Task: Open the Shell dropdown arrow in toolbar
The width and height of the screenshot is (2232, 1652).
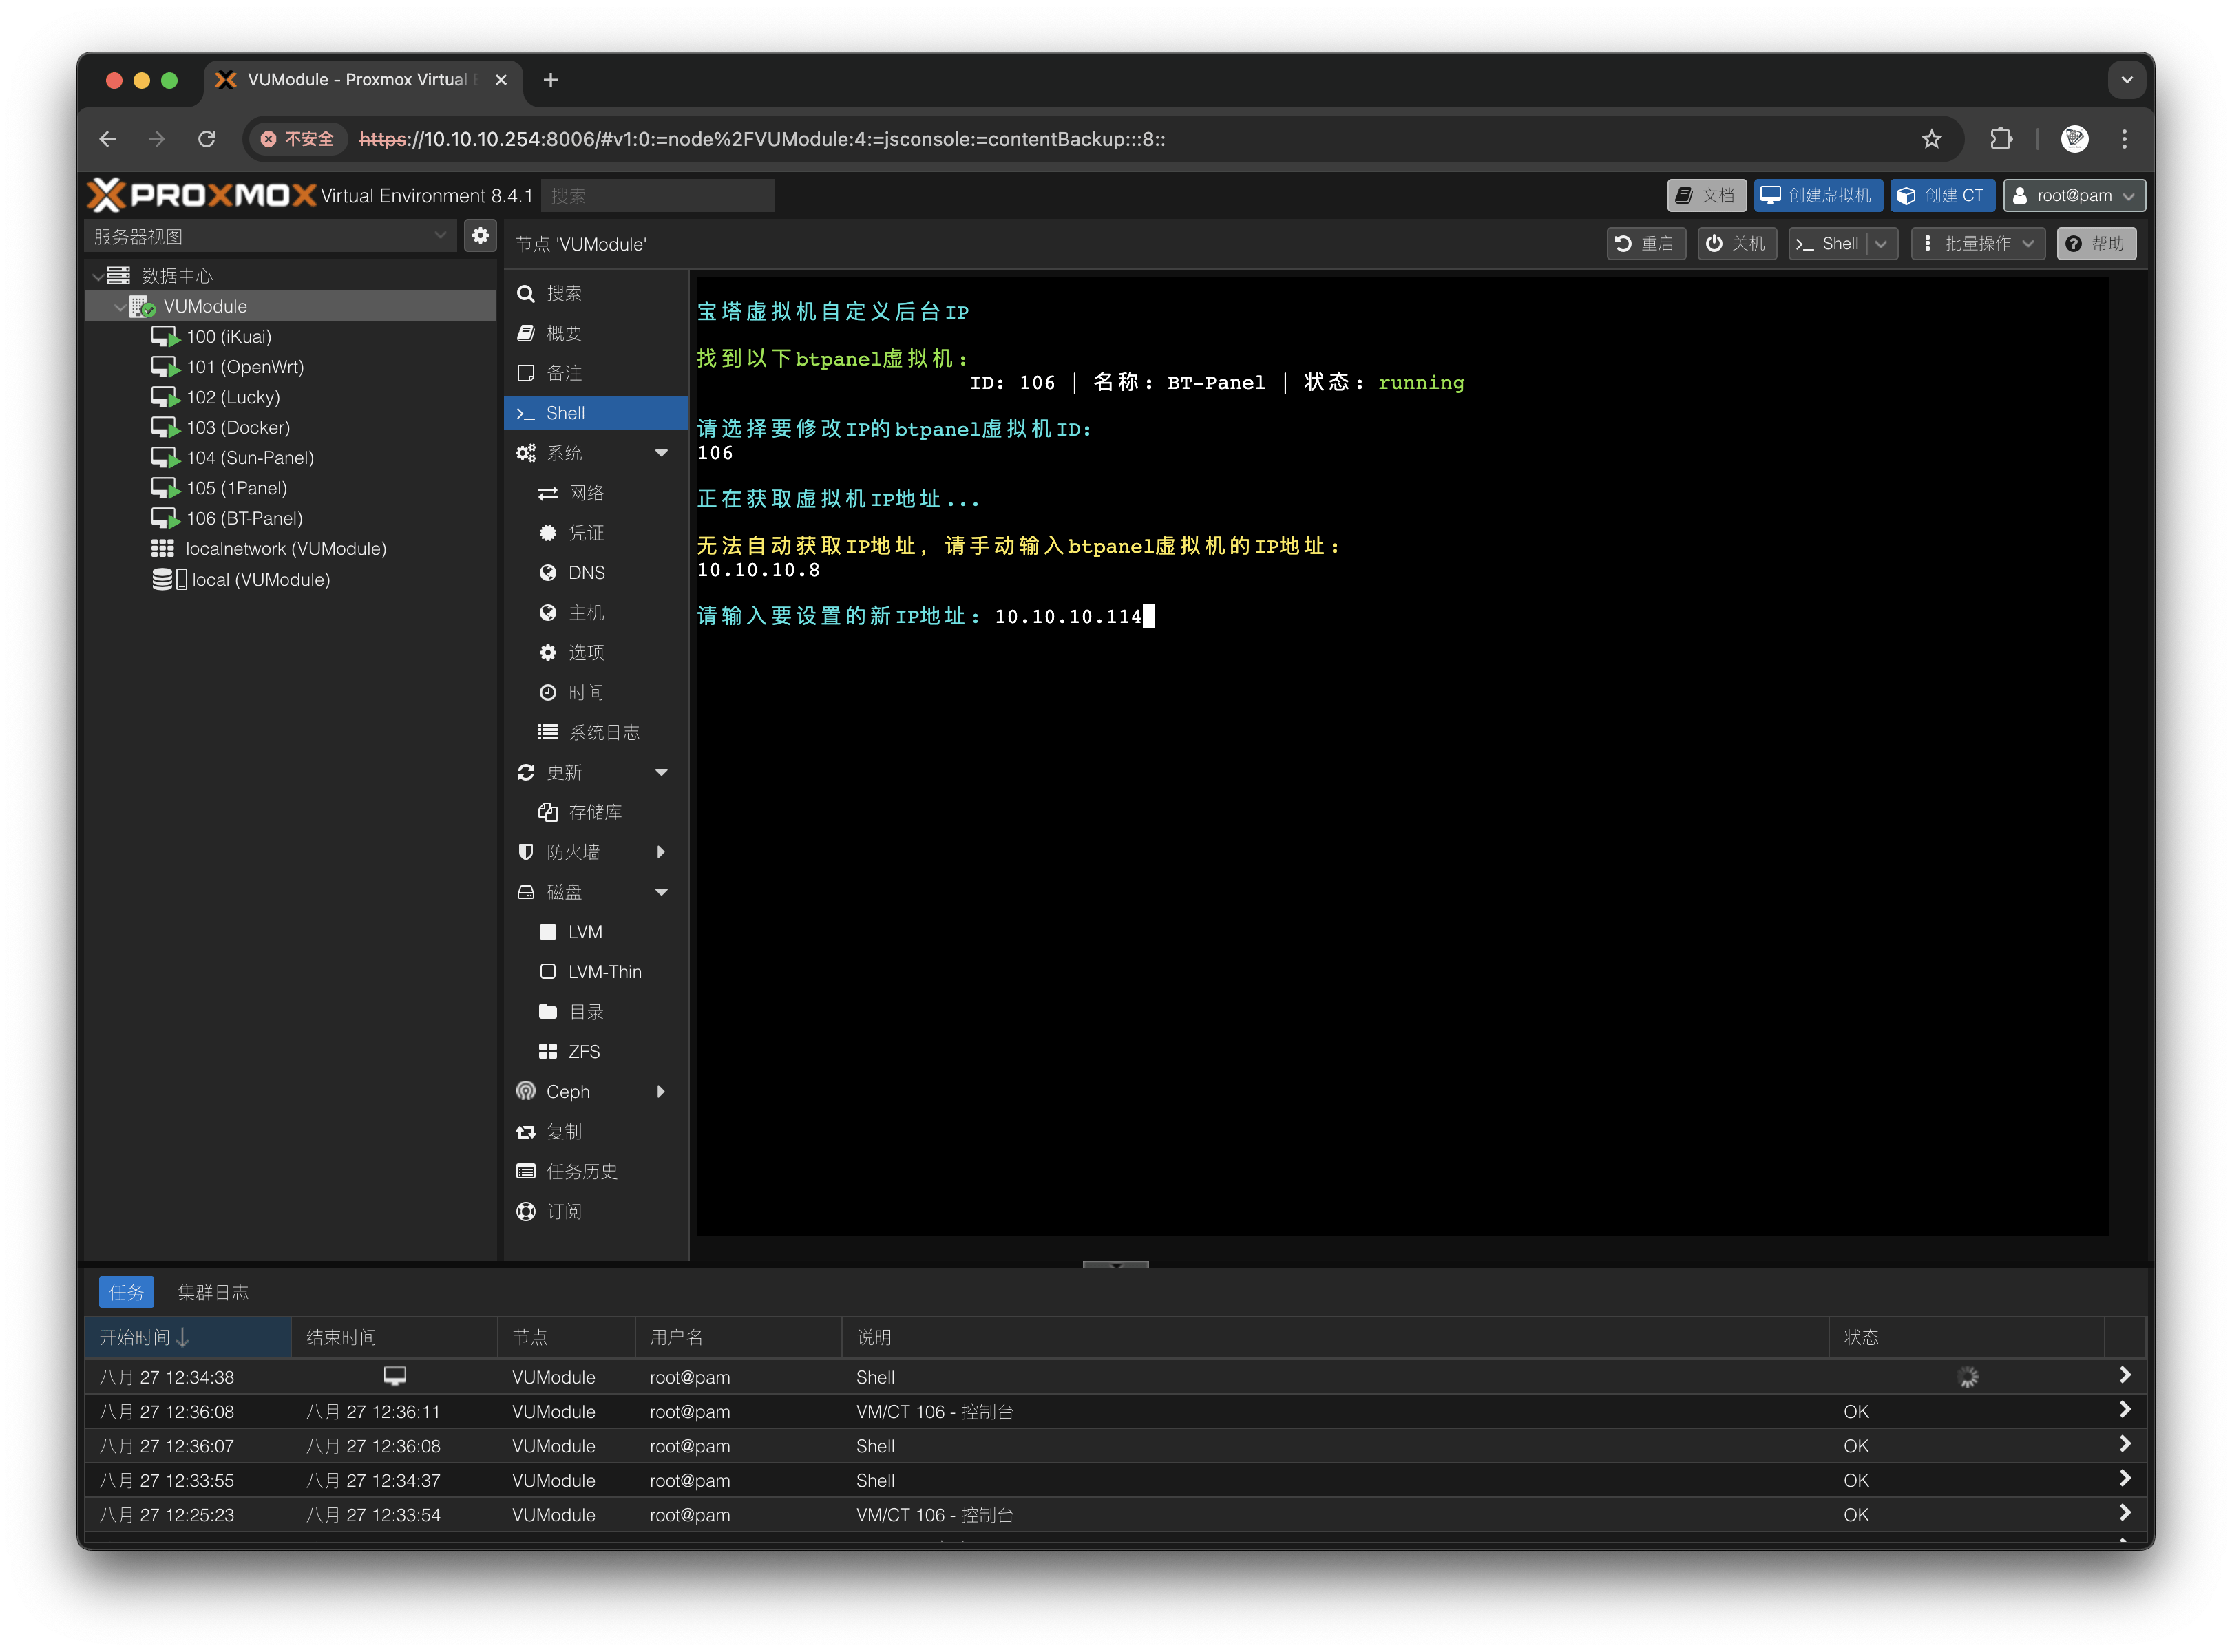Action: 1881,244
